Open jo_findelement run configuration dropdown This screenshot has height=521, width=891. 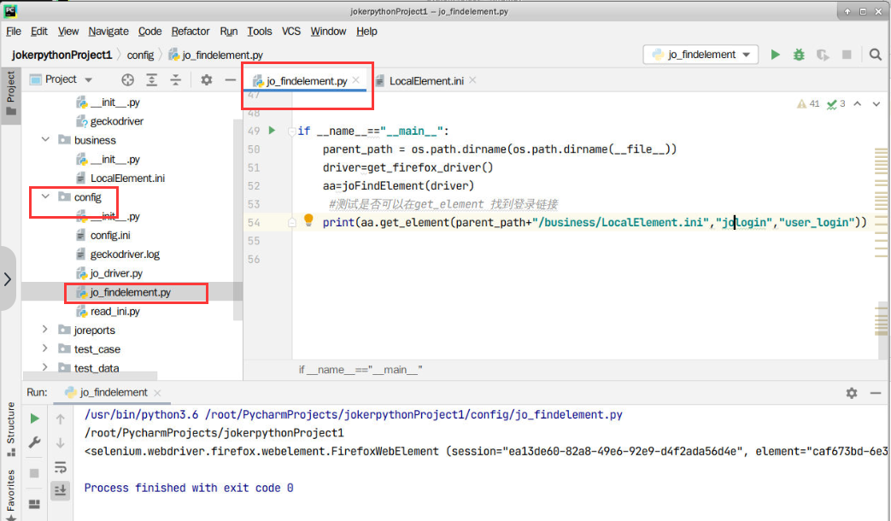click(701, 55)
